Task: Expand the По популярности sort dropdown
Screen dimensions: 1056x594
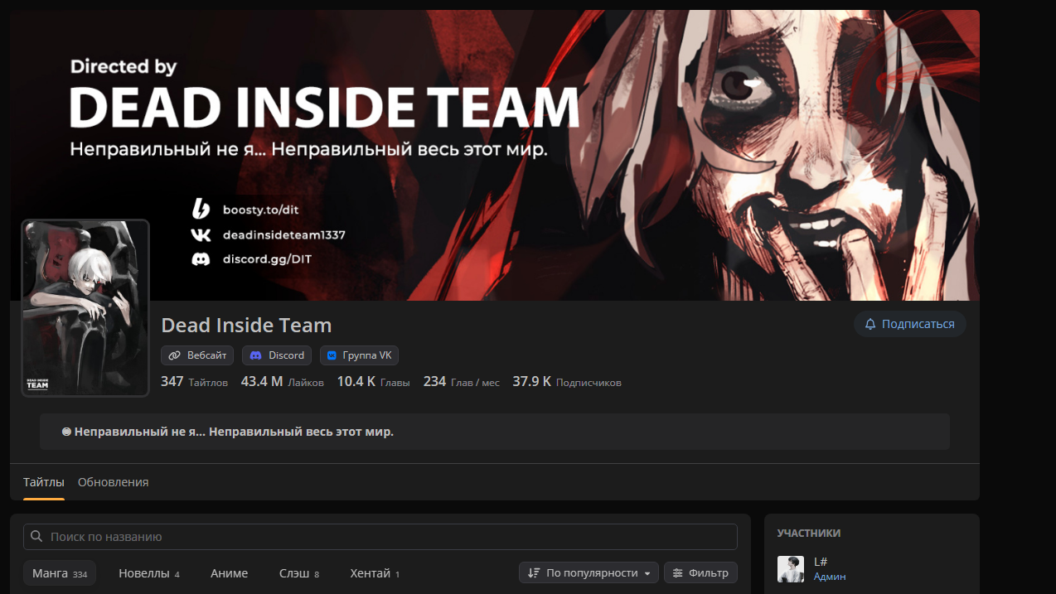Action: [589, 572]
